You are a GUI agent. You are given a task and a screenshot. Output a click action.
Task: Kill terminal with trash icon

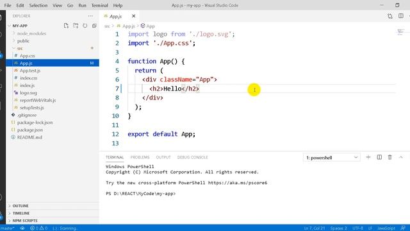pyautogui.click(x=390, y=157)
